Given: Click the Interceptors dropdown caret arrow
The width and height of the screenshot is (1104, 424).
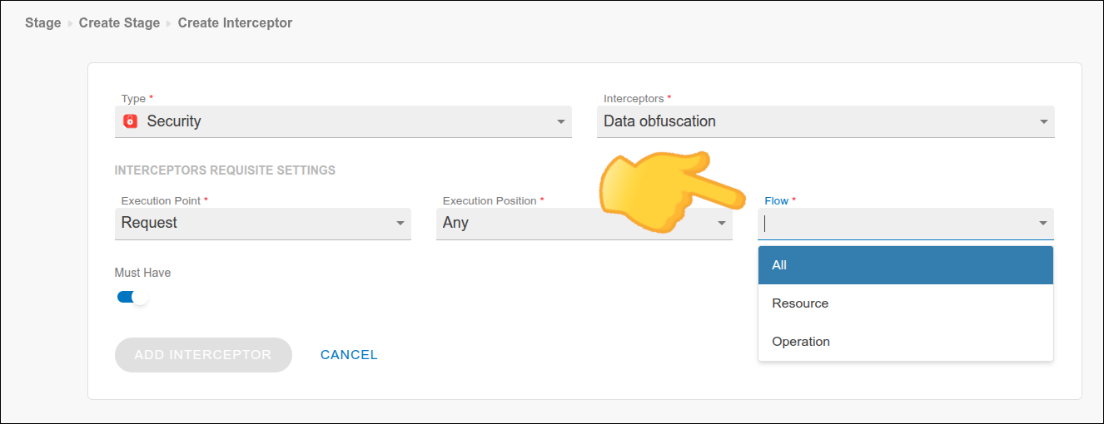Looking at the screenshot, I should tap(1043, 122).
